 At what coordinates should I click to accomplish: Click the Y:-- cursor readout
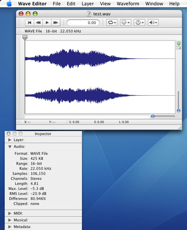click(52, 122)
